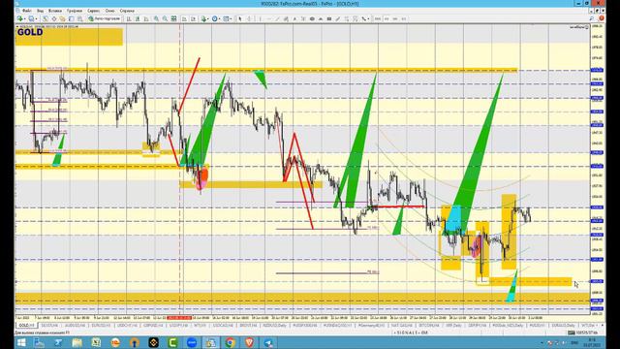Open Binance app from the taskbar
The width and height of the screenshot is (620, 349).
coord(153,342)
